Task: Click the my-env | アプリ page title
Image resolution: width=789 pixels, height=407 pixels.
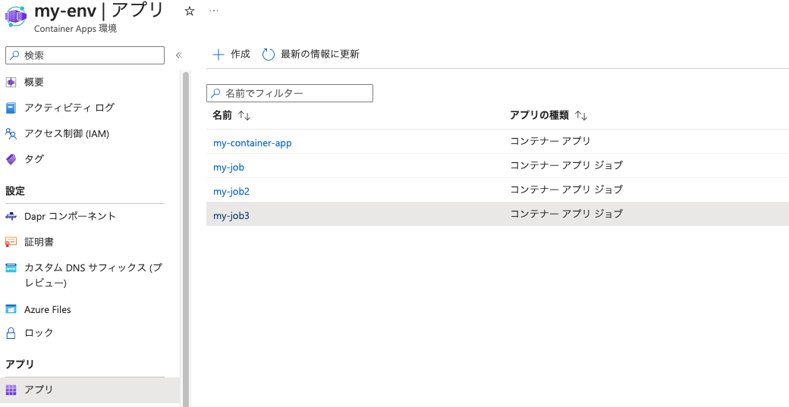Action: (99, 10)
